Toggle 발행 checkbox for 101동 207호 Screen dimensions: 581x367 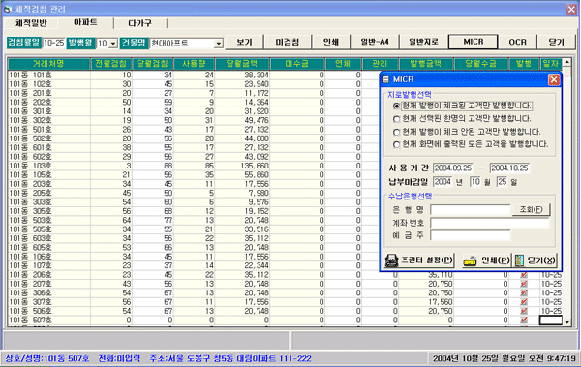click(x=524, y=284)
